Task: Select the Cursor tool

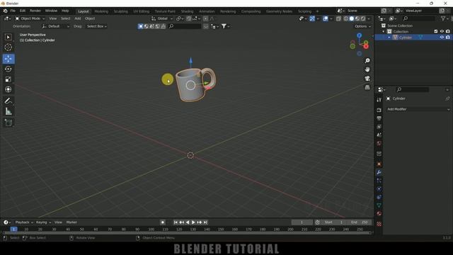Action: coord(8,47)
